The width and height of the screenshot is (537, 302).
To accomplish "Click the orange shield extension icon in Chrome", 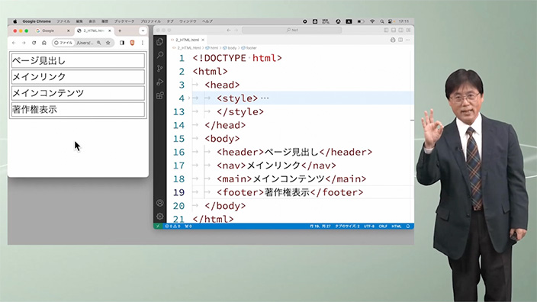I will pyautogui.click(x=132, y=43).
